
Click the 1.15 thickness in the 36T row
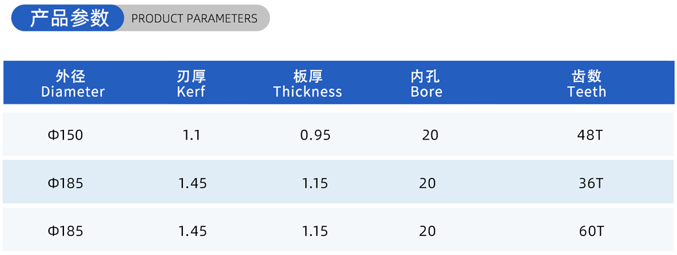coord(315,183)
